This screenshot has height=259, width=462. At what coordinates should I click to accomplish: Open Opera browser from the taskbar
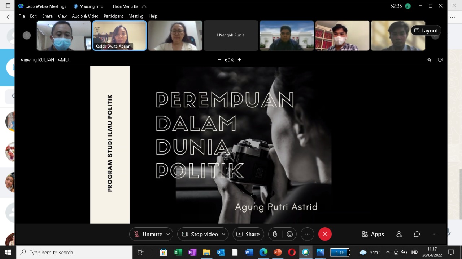292,253
